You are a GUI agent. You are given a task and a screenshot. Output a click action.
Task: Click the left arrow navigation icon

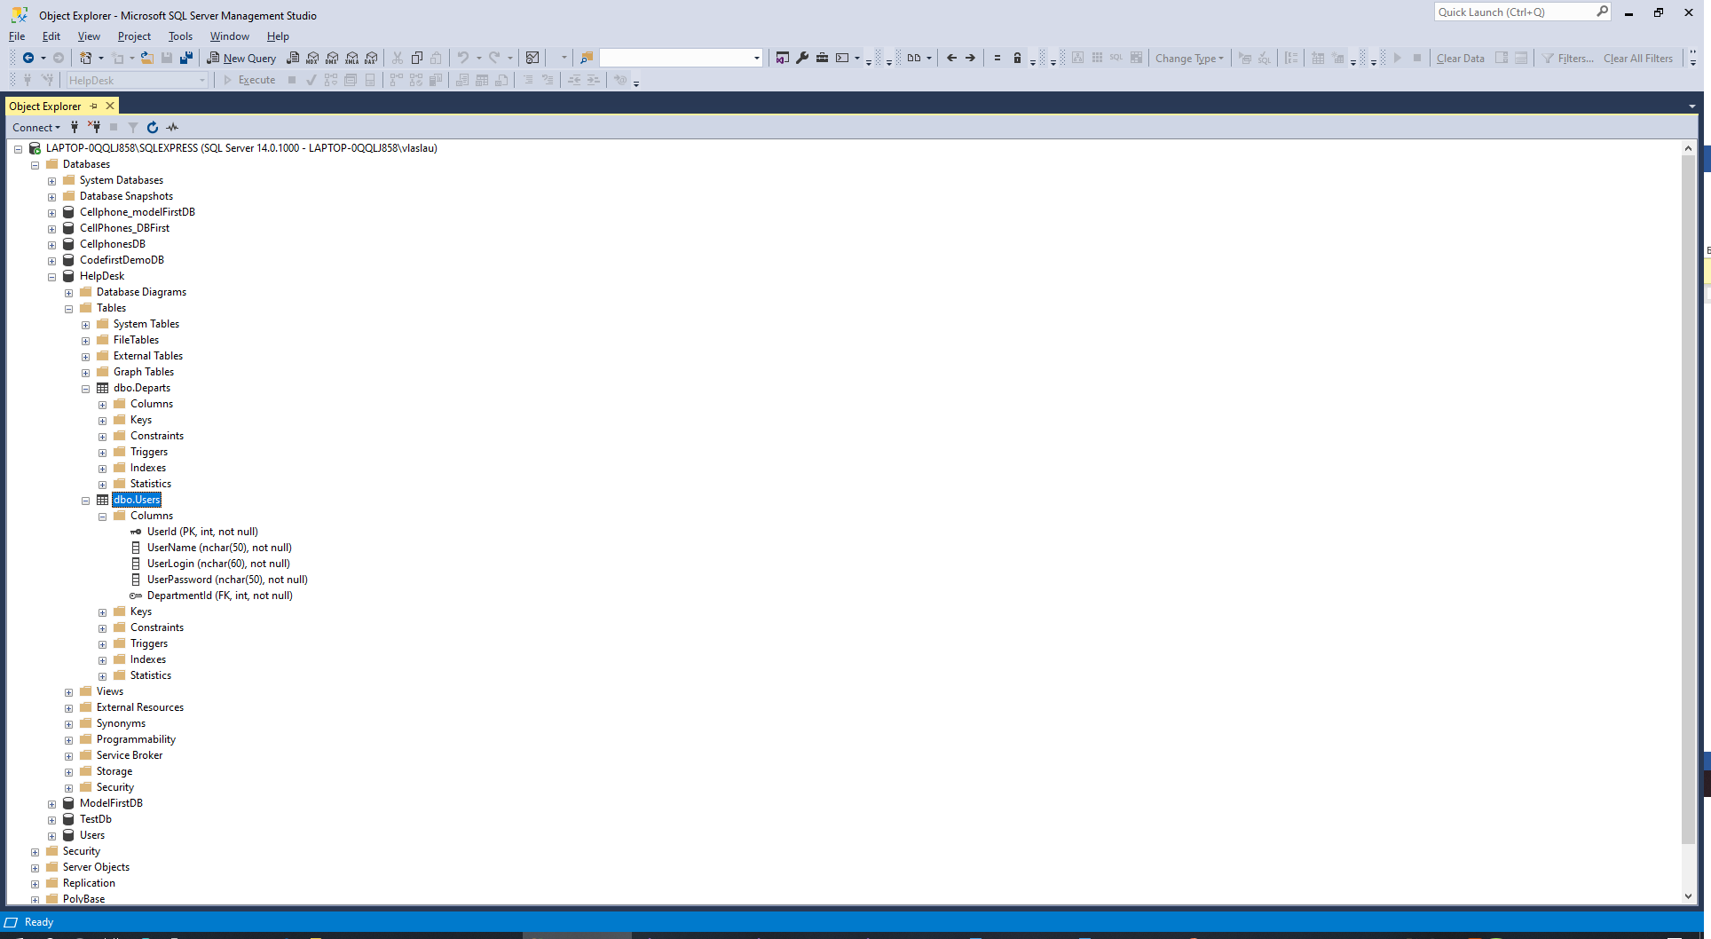coord(951,58)
